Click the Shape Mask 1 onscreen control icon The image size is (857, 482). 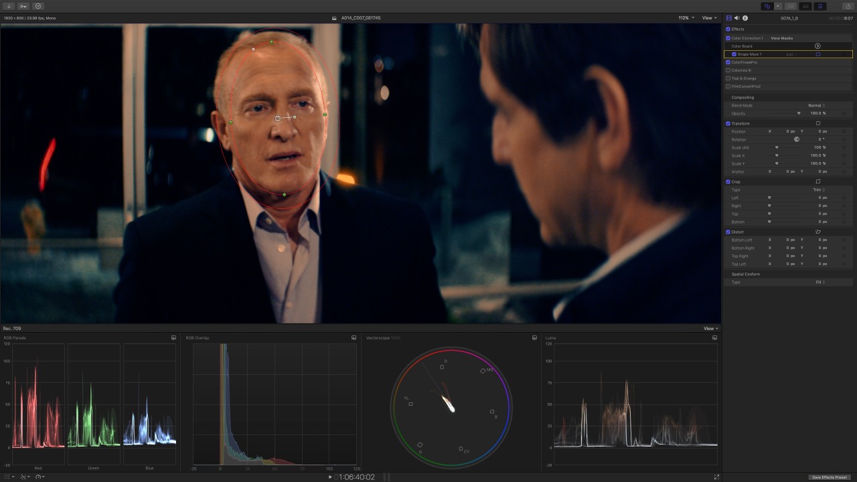click(x=818, y=54)
